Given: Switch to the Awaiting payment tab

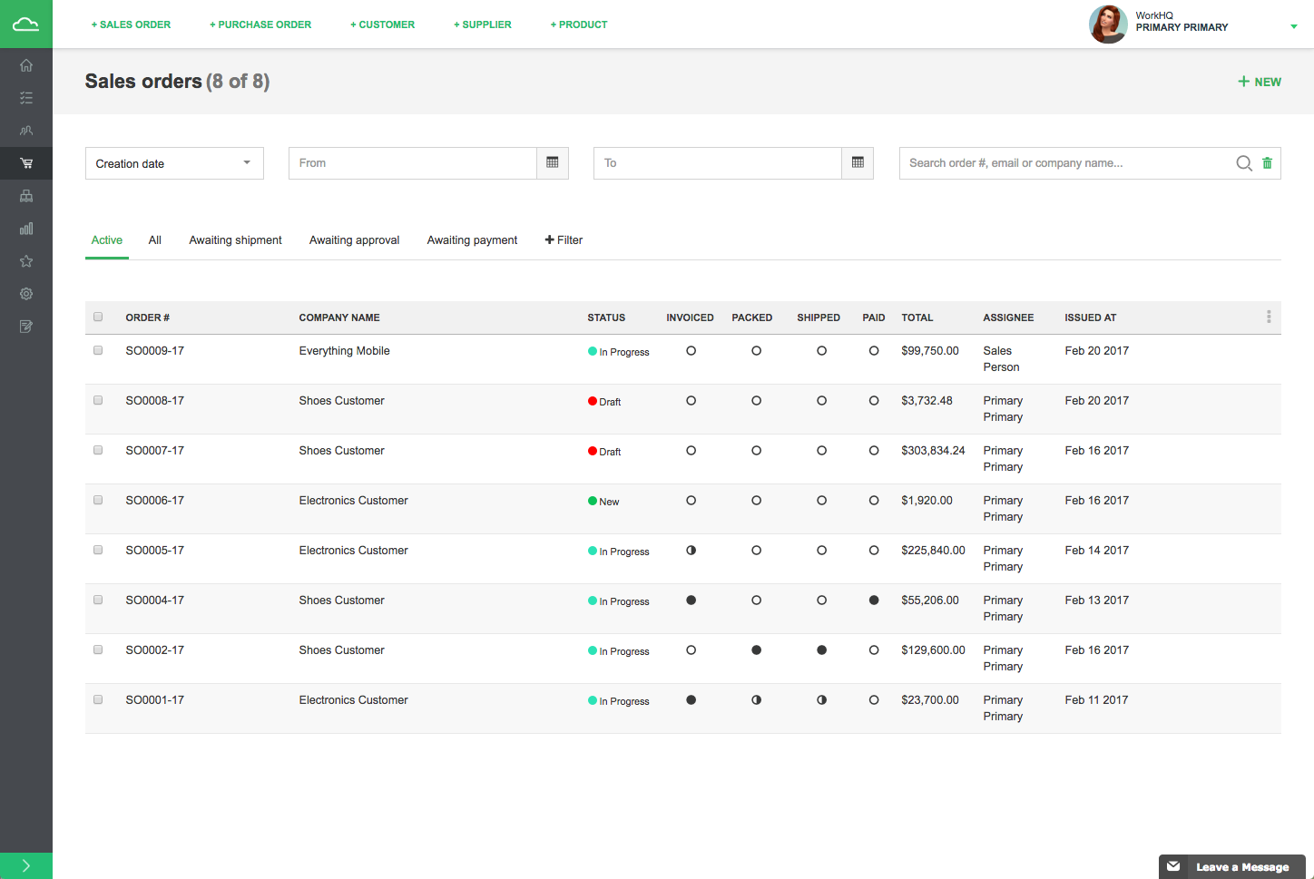Looking at the screenshot, I should (x=472, y=240).
